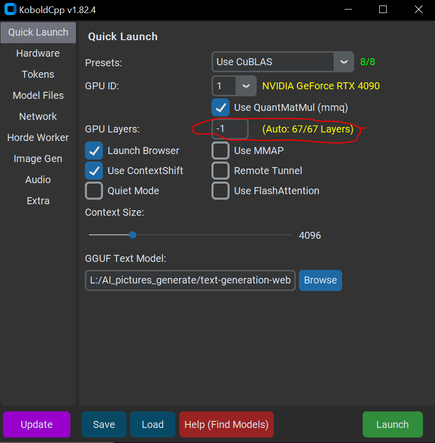Viewport: 435px width, 443px height.
Task: Open Help (Find Models)
Action: click(x=227, y=424)
